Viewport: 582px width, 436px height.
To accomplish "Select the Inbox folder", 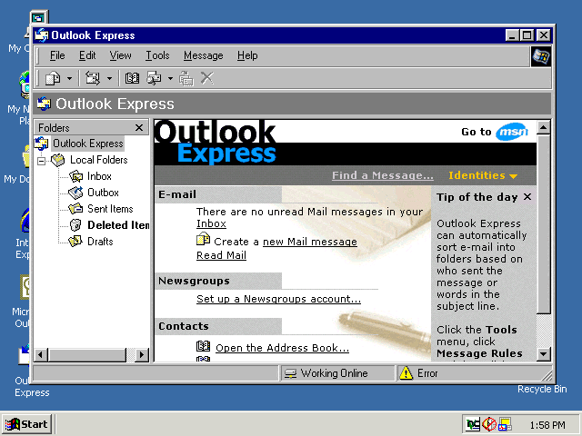I will coord(99,176).
